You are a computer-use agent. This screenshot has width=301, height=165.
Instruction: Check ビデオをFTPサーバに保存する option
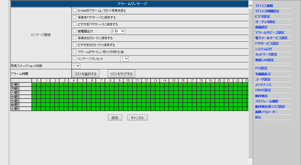[75, 24]
